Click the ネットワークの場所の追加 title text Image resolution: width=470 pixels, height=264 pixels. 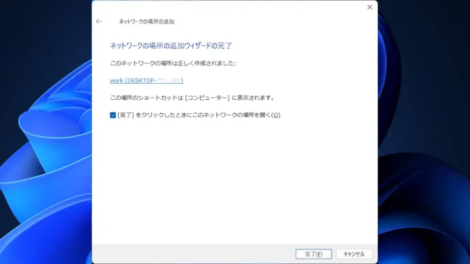[x=147, y=22]
